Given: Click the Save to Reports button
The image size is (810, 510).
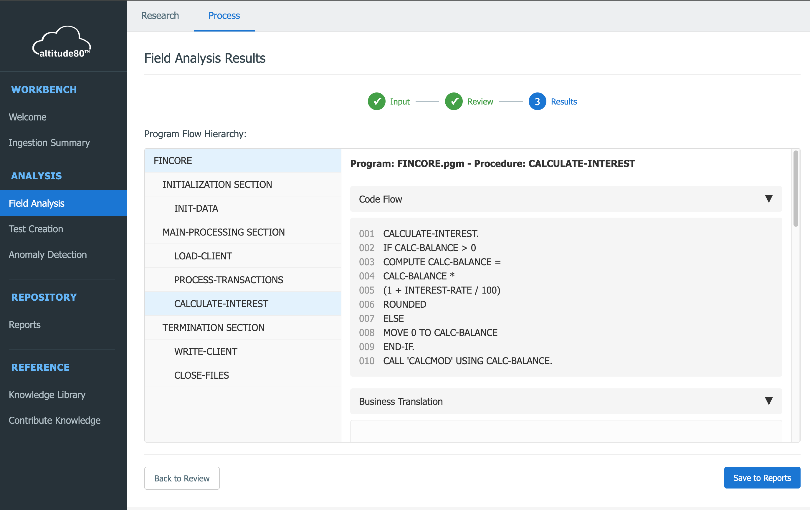Looking at the screenshot, I should (x=762, y=478).
